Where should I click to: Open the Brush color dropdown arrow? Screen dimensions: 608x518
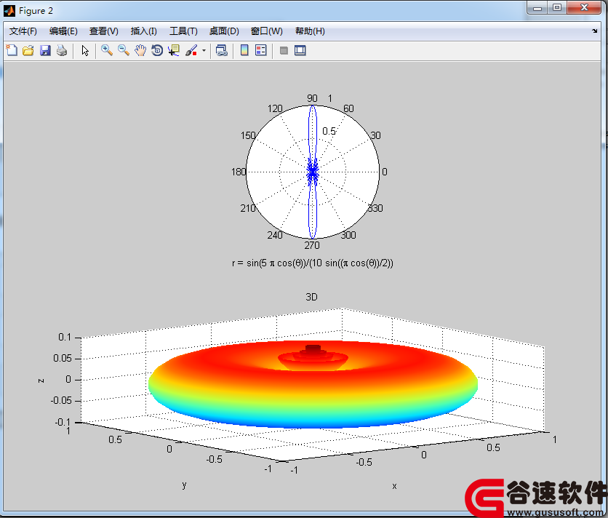click(204, 50)
